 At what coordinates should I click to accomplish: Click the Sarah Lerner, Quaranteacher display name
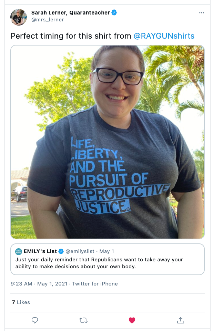(x=70, y=13)
